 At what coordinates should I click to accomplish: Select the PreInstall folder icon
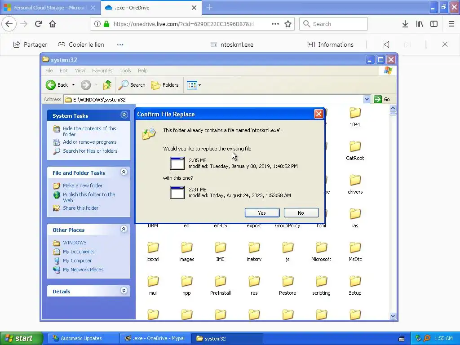point(220,281)
